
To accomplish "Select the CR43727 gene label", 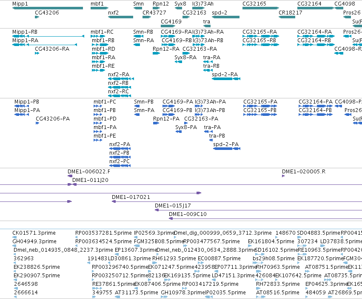I will pyautogui.click(x=154, y=12).
